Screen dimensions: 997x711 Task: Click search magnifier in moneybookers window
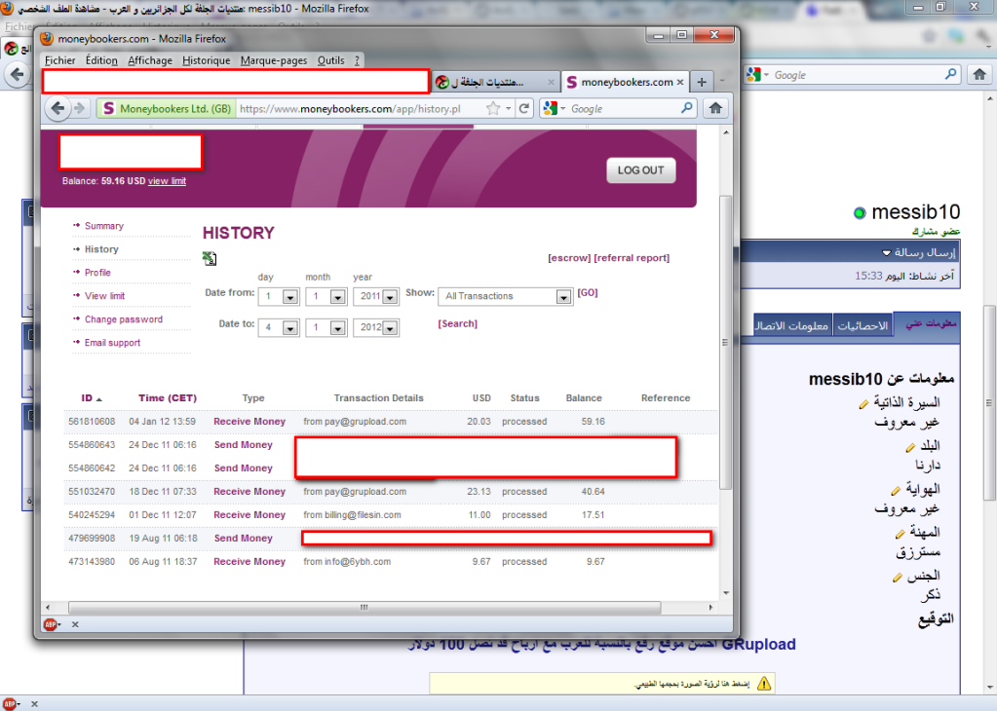pos(687,109)
